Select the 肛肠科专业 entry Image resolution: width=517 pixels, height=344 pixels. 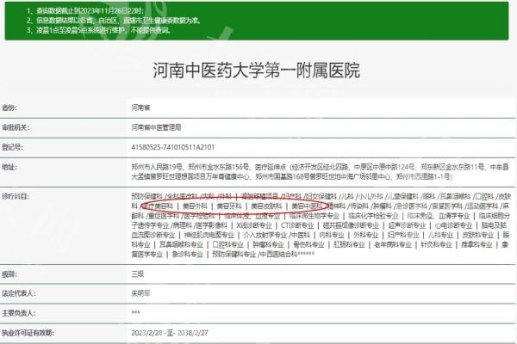click(x=349, y=244)
